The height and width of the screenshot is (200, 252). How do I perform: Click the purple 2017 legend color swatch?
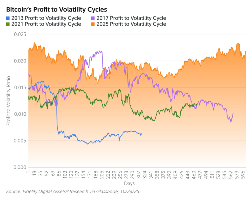coord(94,18)
